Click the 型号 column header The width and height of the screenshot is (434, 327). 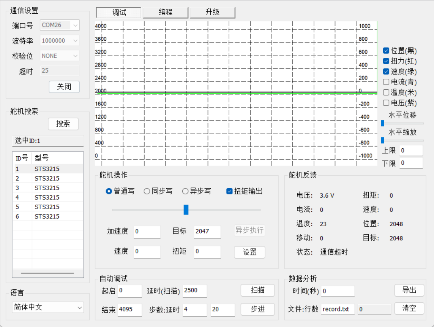tap(58, 158)
